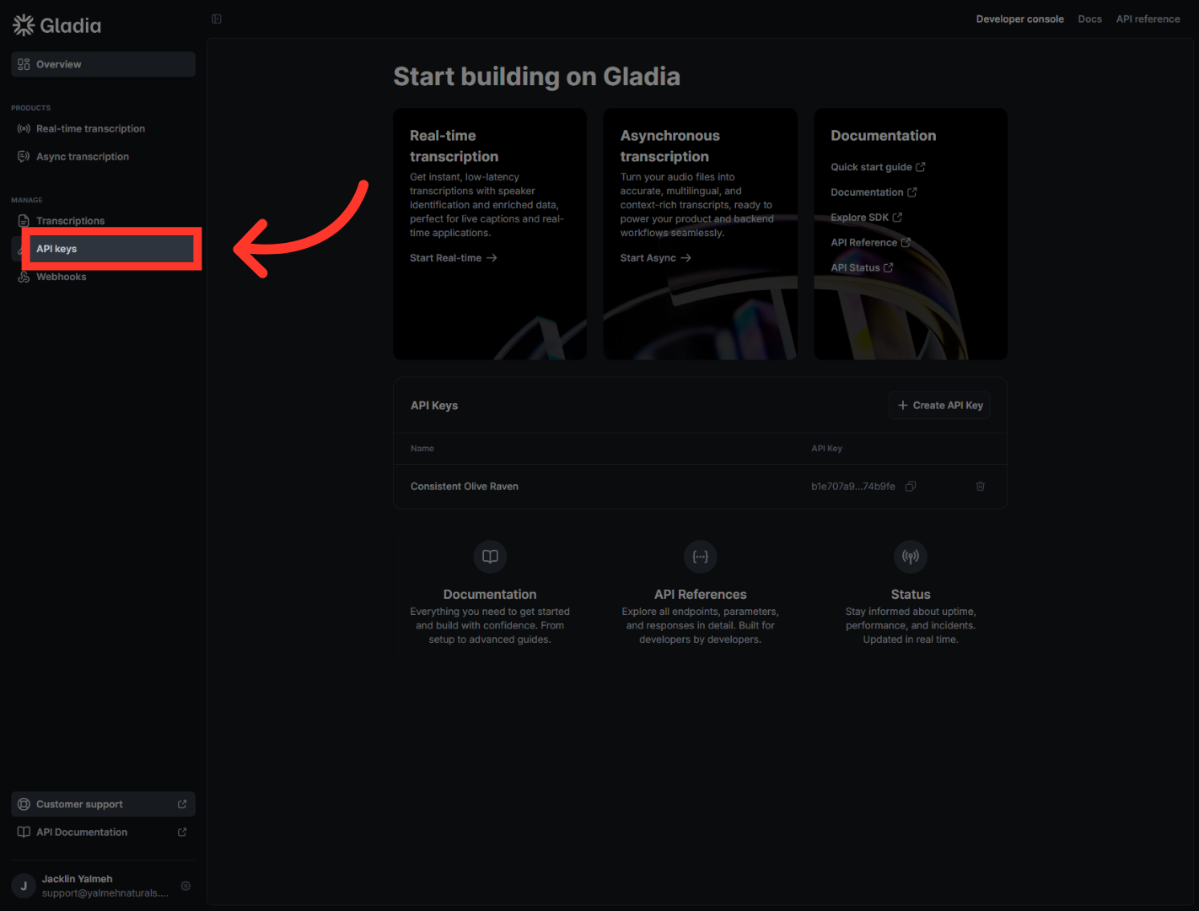Click the Real-time transcription card heading
1199x911 pixels.
454,146
